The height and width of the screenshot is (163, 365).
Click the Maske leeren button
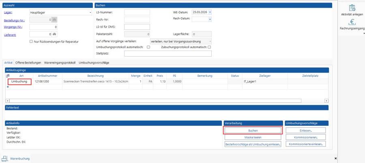click(x=253, y=137)
